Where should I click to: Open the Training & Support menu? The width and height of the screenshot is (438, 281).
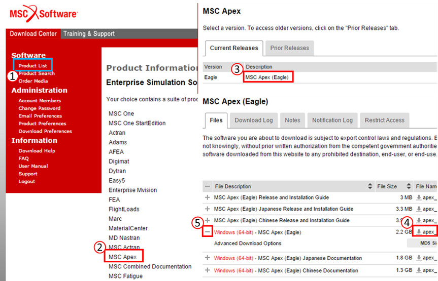tap(89, 34)
